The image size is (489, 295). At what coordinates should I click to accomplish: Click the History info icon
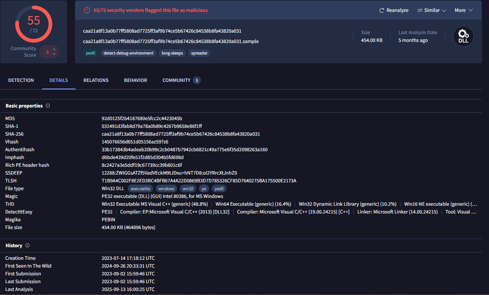27,245
